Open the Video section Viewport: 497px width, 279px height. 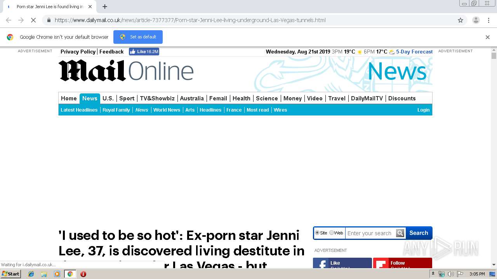[315, 98]
